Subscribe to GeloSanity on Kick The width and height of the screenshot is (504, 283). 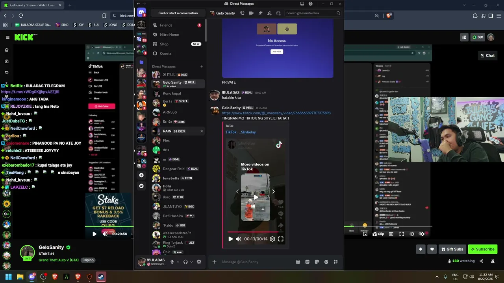point(482,249)
